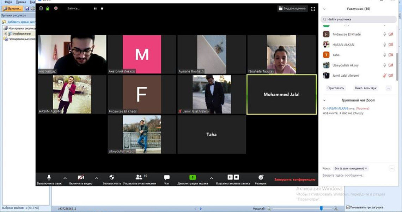Open chat more options ellipsis button
The image size is (402, 212).
[392, 169]
